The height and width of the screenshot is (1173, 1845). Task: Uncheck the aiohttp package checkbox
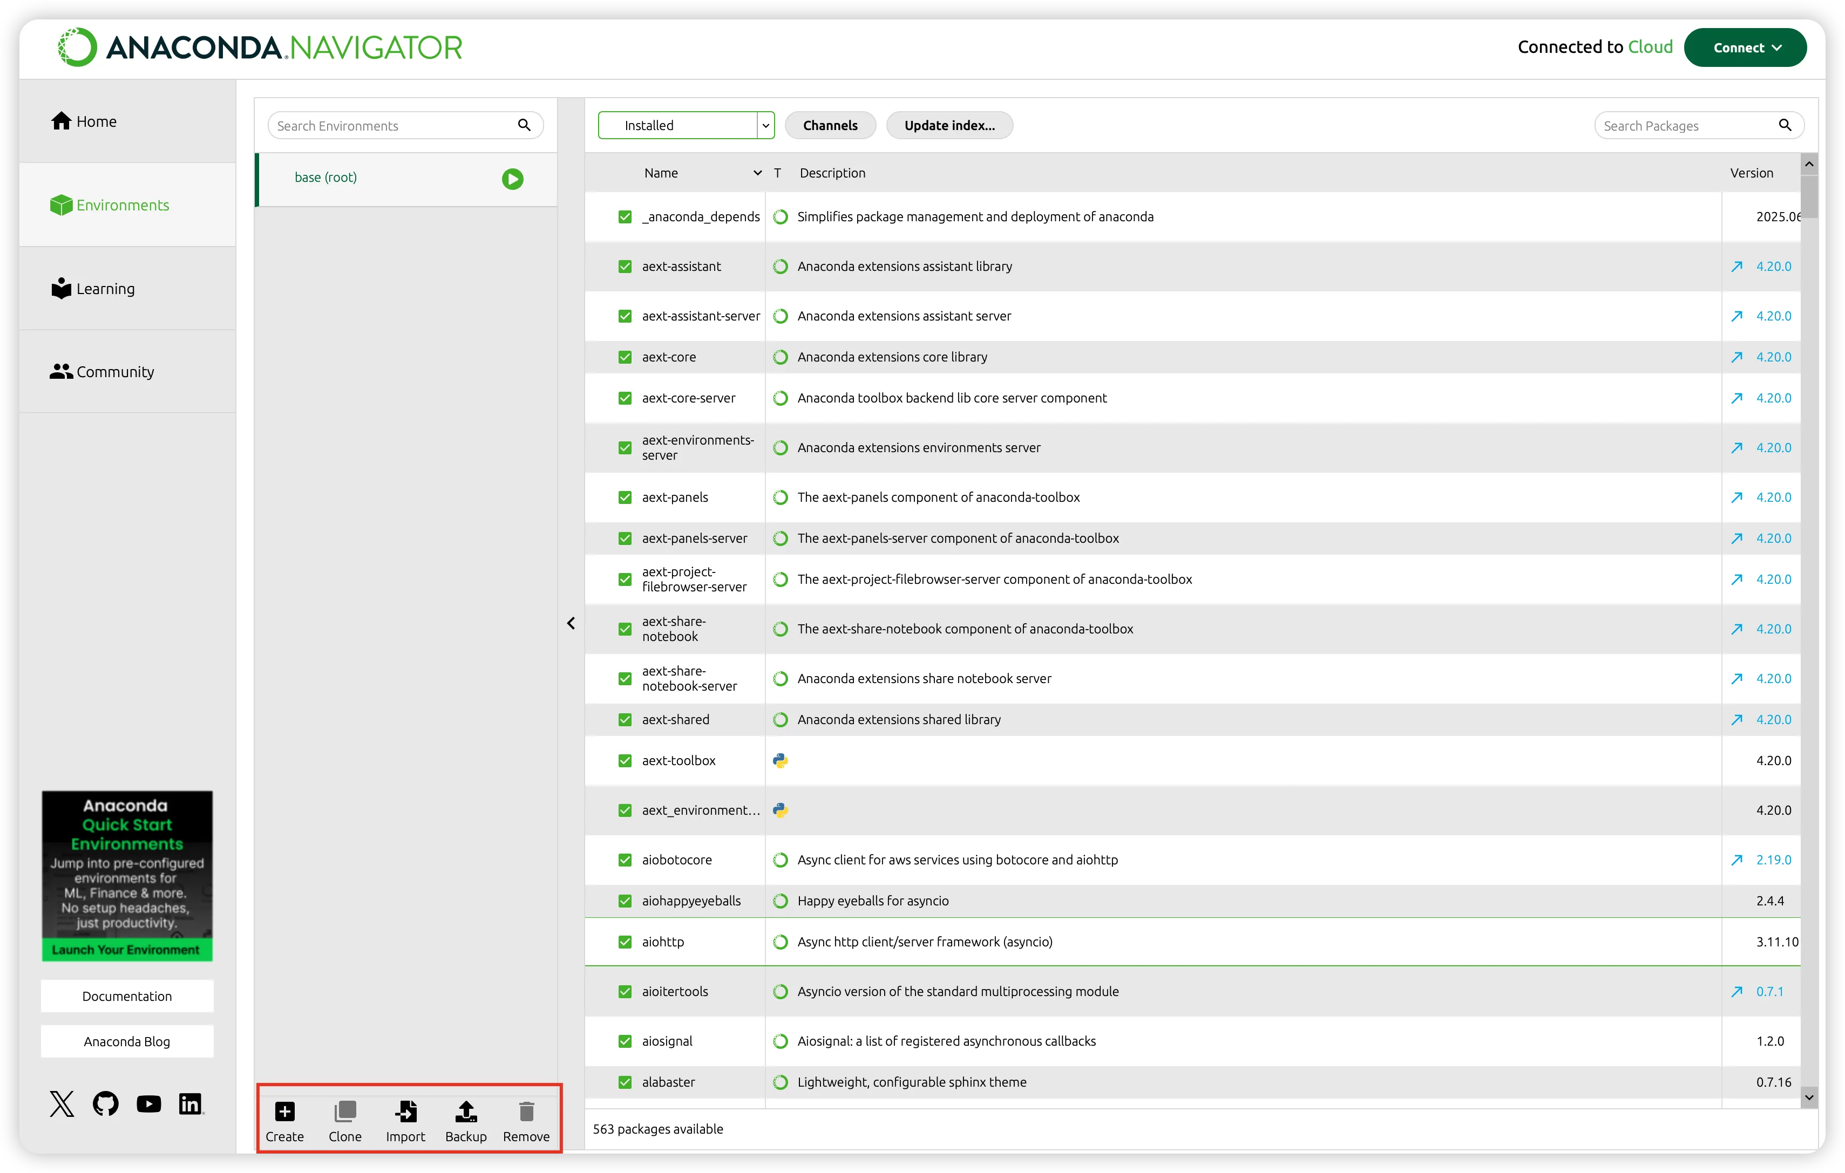pos(625,942)
